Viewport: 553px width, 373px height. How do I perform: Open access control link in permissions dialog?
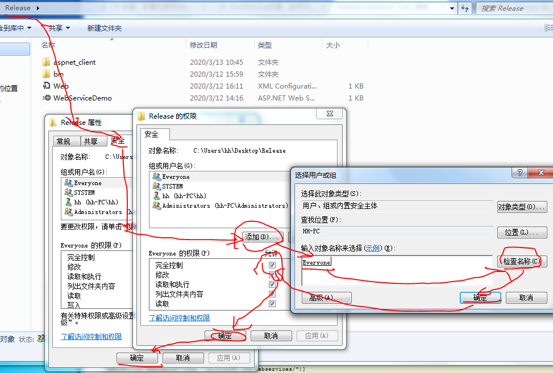(180, 318)
